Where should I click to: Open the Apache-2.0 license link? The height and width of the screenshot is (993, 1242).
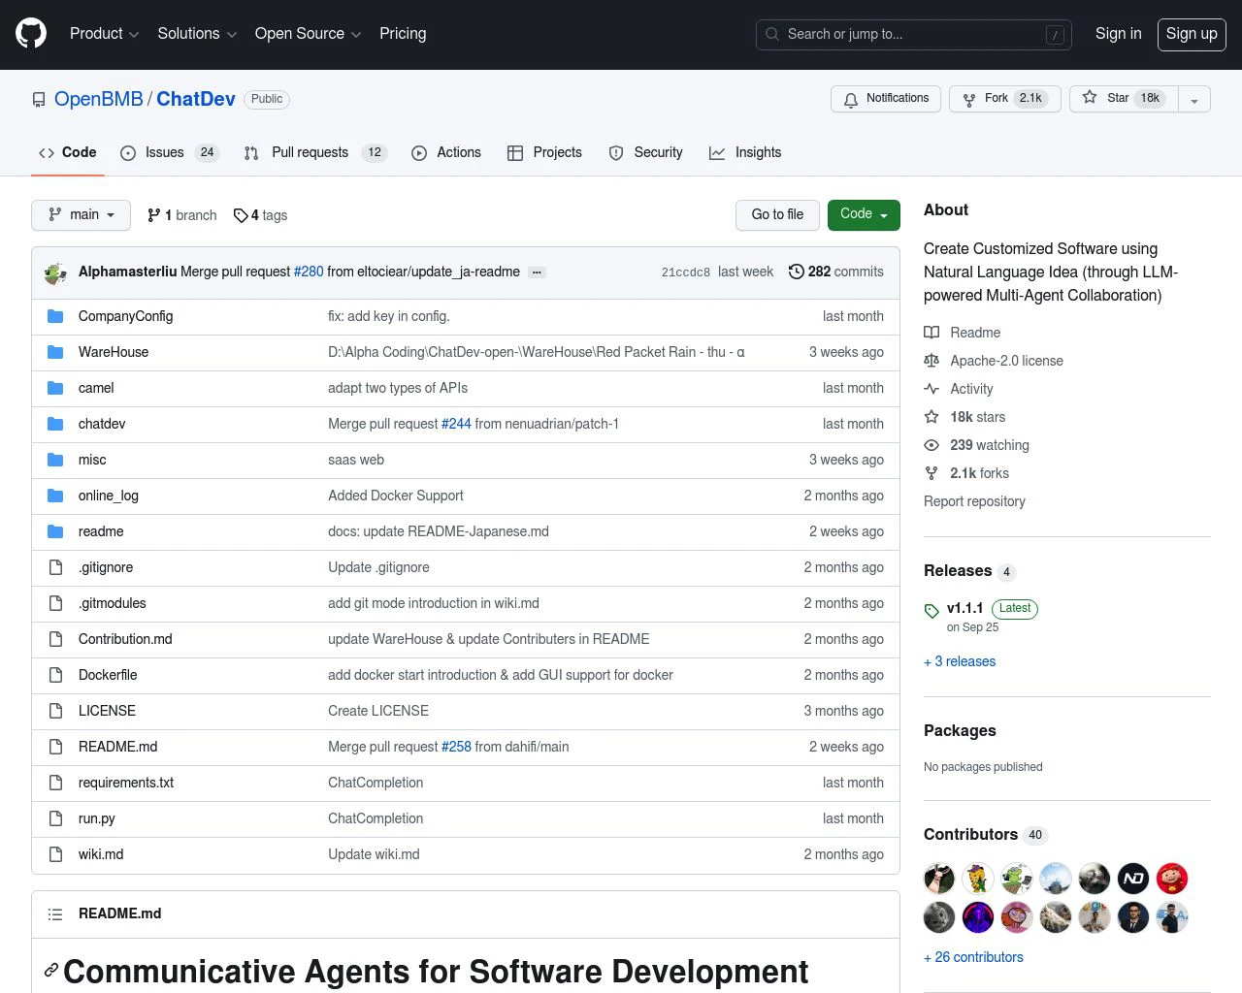tap(994, 361)
